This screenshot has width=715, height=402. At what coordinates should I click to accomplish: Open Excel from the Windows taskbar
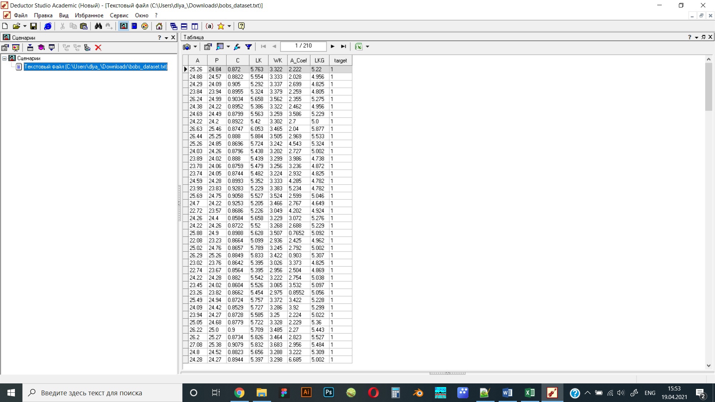pyautogui.click(x=530, y=393)
